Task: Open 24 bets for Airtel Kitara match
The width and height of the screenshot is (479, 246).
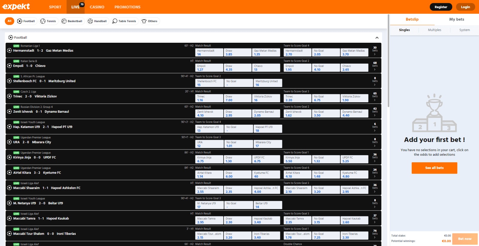Action: (375, 172)
